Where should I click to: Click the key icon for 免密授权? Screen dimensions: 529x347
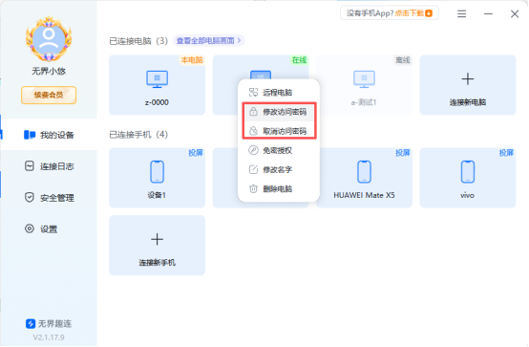point(253,150)
